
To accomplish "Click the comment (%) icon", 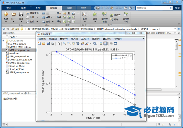I will pos(64,17).
